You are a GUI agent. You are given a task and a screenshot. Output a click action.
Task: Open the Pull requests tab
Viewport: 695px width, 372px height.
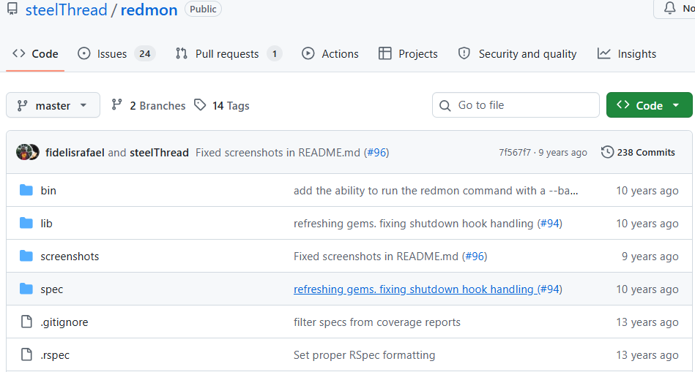pos(228,54)
